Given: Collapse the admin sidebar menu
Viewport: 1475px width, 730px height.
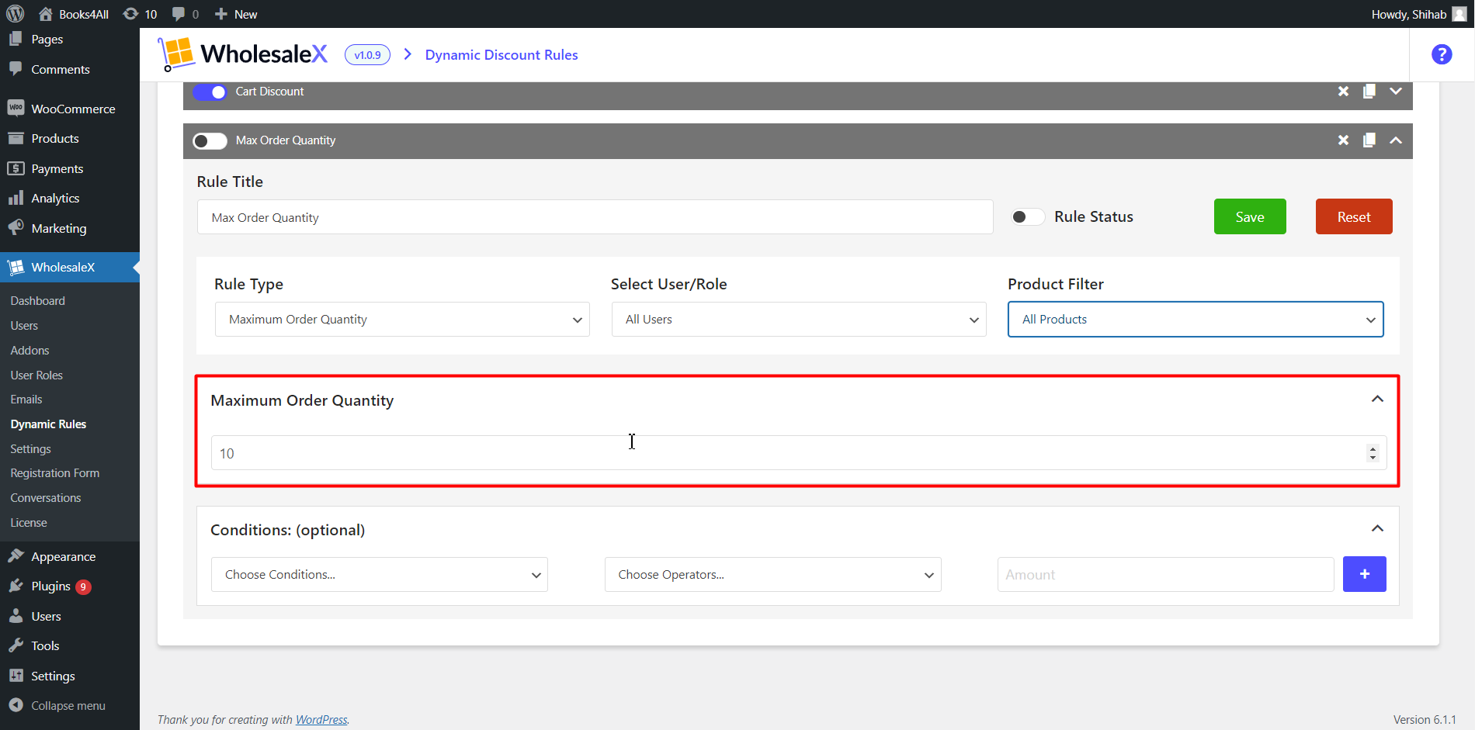Looking at the screenshot, I should [58, 706].
